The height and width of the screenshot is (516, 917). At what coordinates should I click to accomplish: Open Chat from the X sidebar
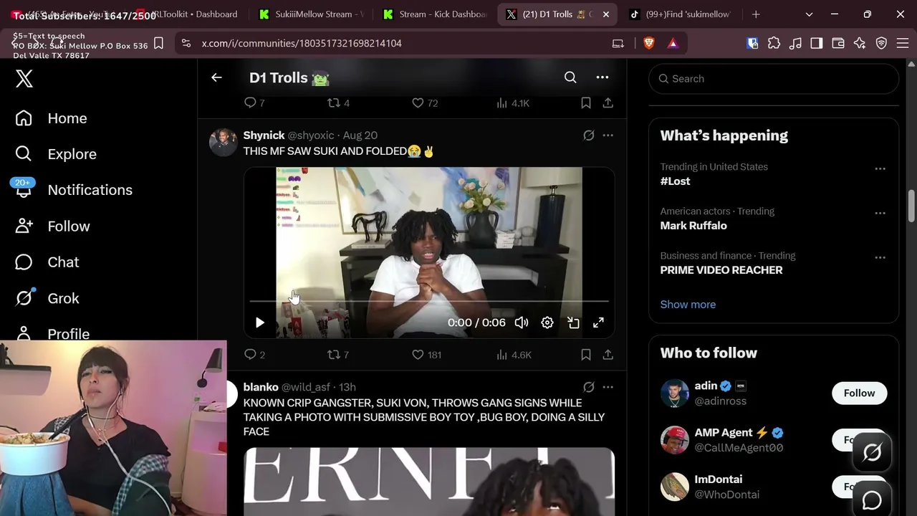47,262
